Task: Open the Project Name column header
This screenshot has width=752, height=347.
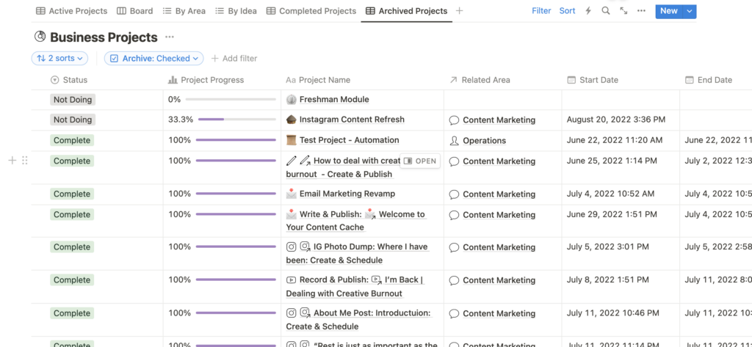Action: pyautogui.click(x=318, y=80)
